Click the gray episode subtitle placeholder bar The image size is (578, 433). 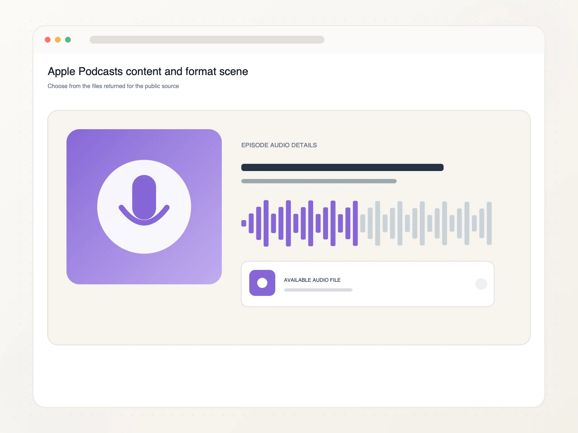[x=319, y=181]
